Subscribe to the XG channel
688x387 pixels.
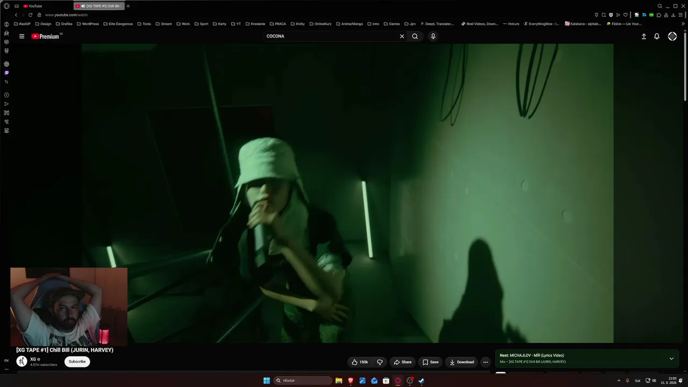pyautogui.click(x=77, y=362)
